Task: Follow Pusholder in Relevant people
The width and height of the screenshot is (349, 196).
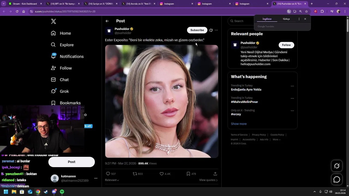Action: (286, 45)
